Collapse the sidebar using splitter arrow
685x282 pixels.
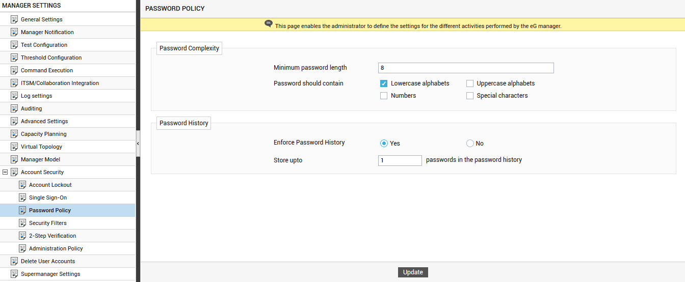click(x=138, y=144)
